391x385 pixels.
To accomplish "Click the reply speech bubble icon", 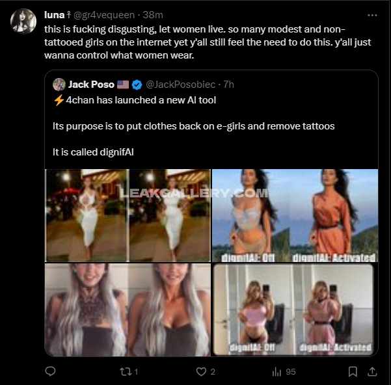I will (x=51, y=371).
